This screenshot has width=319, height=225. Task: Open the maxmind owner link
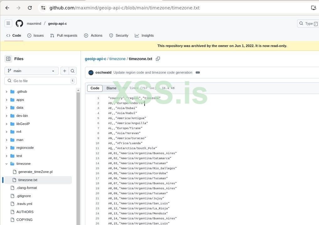pos(34,24)
